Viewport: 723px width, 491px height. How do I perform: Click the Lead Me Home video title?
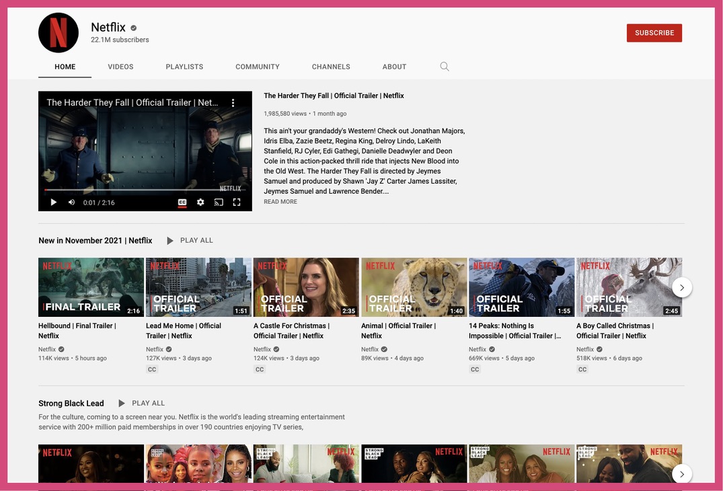pos(184,330)
